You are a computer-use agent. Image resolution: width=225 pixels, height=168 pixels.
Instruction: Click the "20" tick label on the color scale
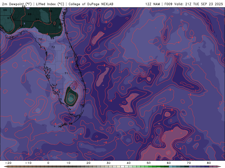coord(88,163)
